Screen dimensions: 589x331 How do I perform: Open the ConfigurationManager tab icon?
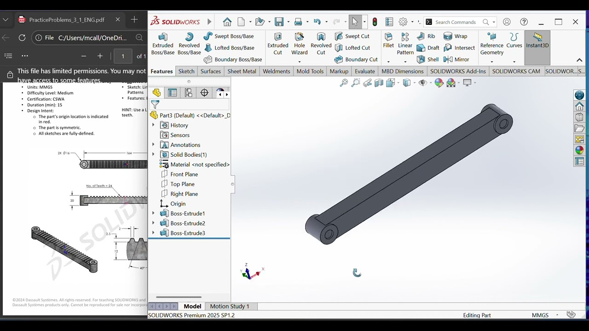pos(189,93)
